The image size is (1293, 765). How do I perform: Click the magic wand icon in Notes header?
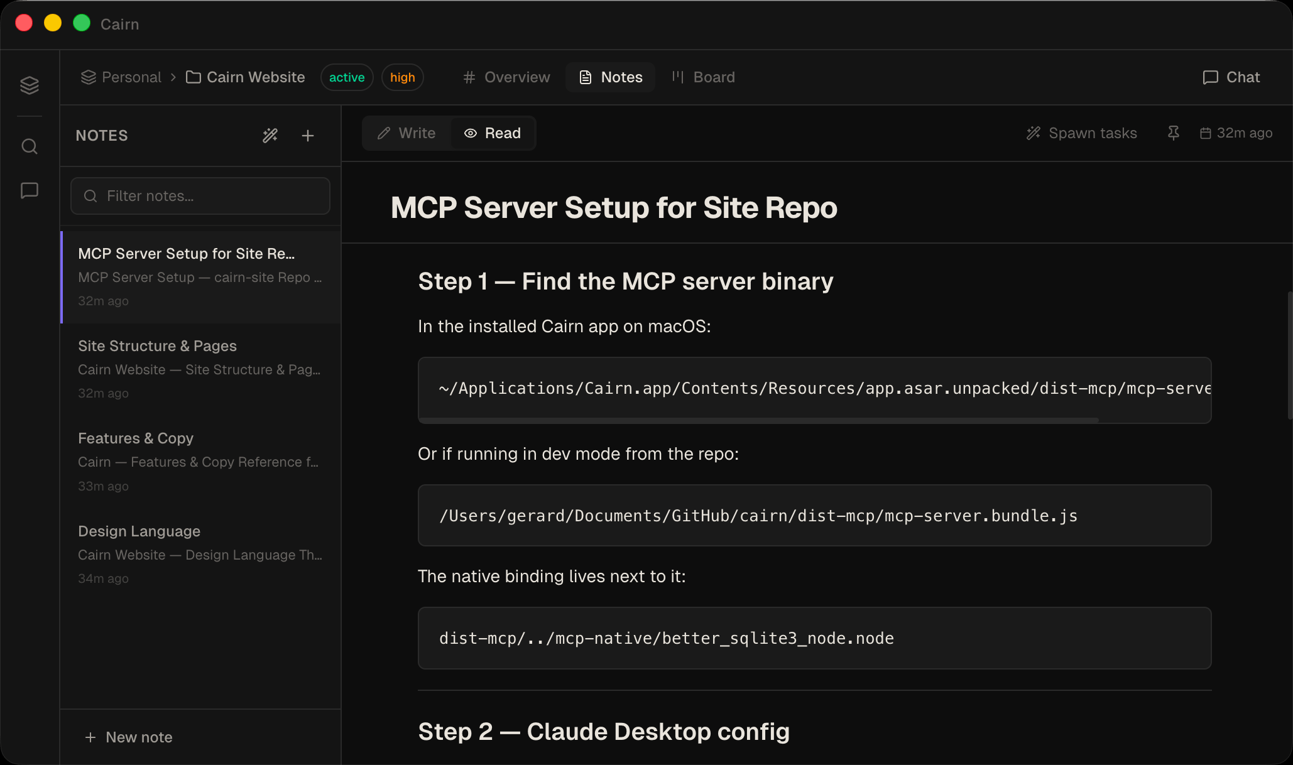270,136
